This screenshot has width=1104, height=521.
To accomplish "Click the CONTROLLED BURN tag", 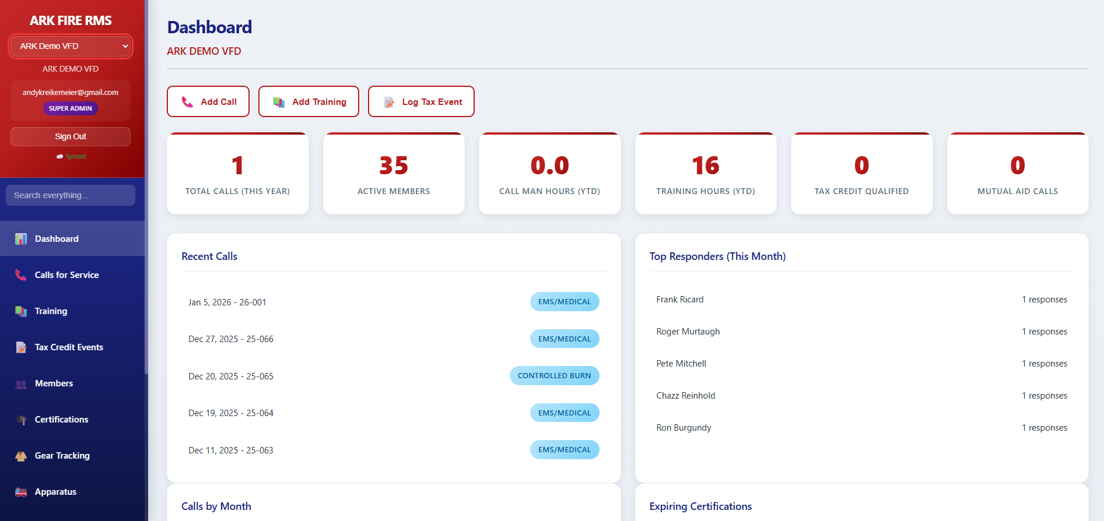I will [555, 376].
